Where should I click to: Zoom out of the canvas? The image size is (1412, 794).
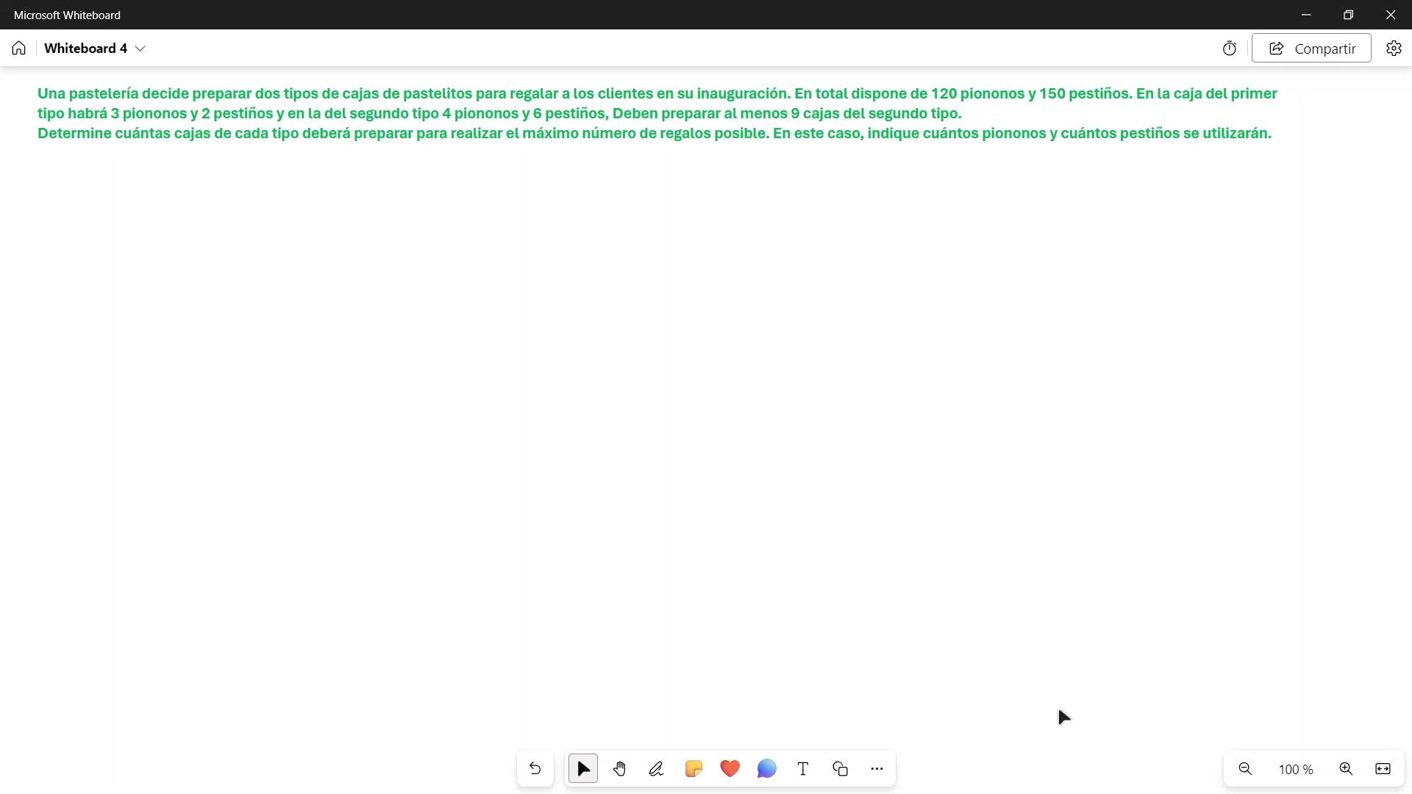coord(1245,769)
